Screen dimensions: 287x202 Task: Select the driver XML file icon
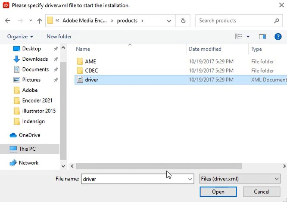click(80, 80)
